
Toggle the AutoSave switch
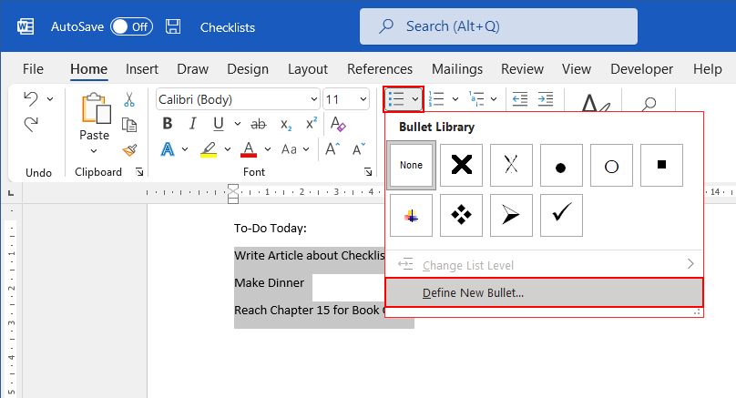[x=131, y=26]
